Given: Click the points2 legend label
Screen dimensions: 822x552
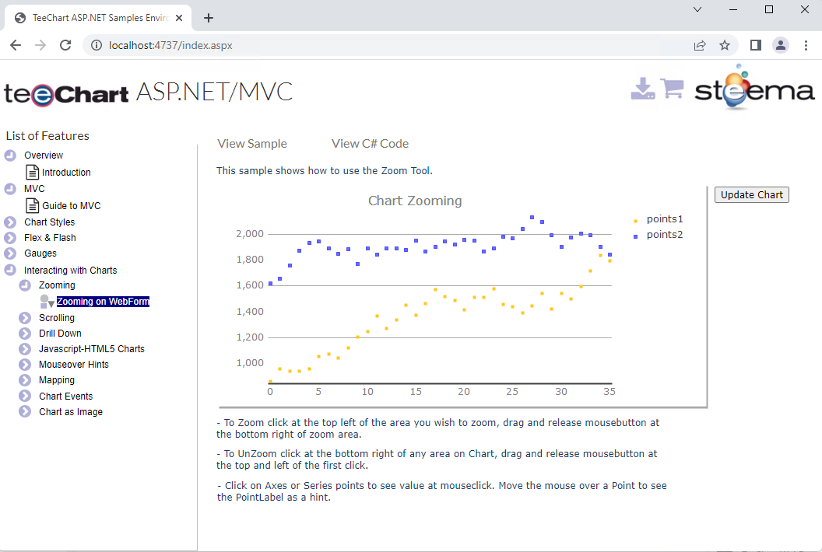Looking at the screenshot, I should click(665, 235).
